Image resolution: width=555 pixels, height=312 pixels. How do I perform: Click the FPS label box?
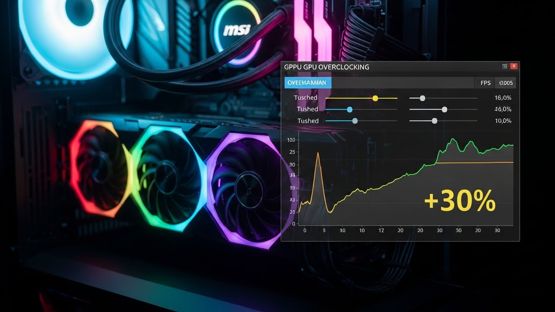click(485, 83)
